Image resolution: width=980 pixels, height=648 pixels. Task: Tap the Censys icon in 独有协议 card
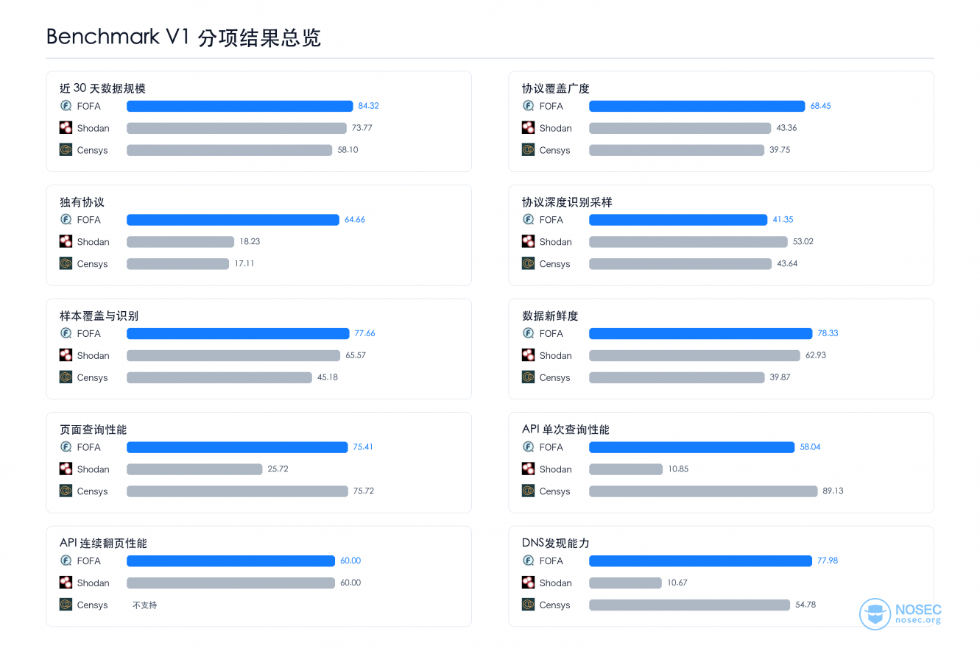click(x=66, y=263)
